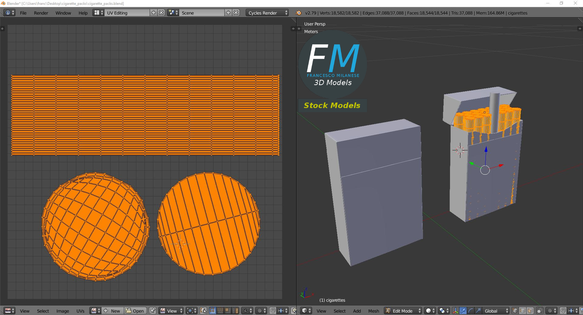
Task: Click the add new Scene plus icon
Action: click(228, 13)
